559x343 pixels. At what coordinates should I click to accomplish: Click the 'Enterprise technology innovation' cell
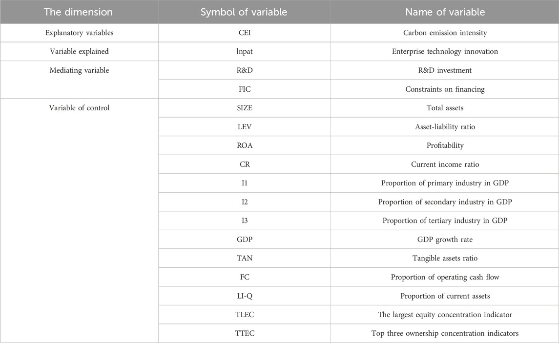(445, 52)
